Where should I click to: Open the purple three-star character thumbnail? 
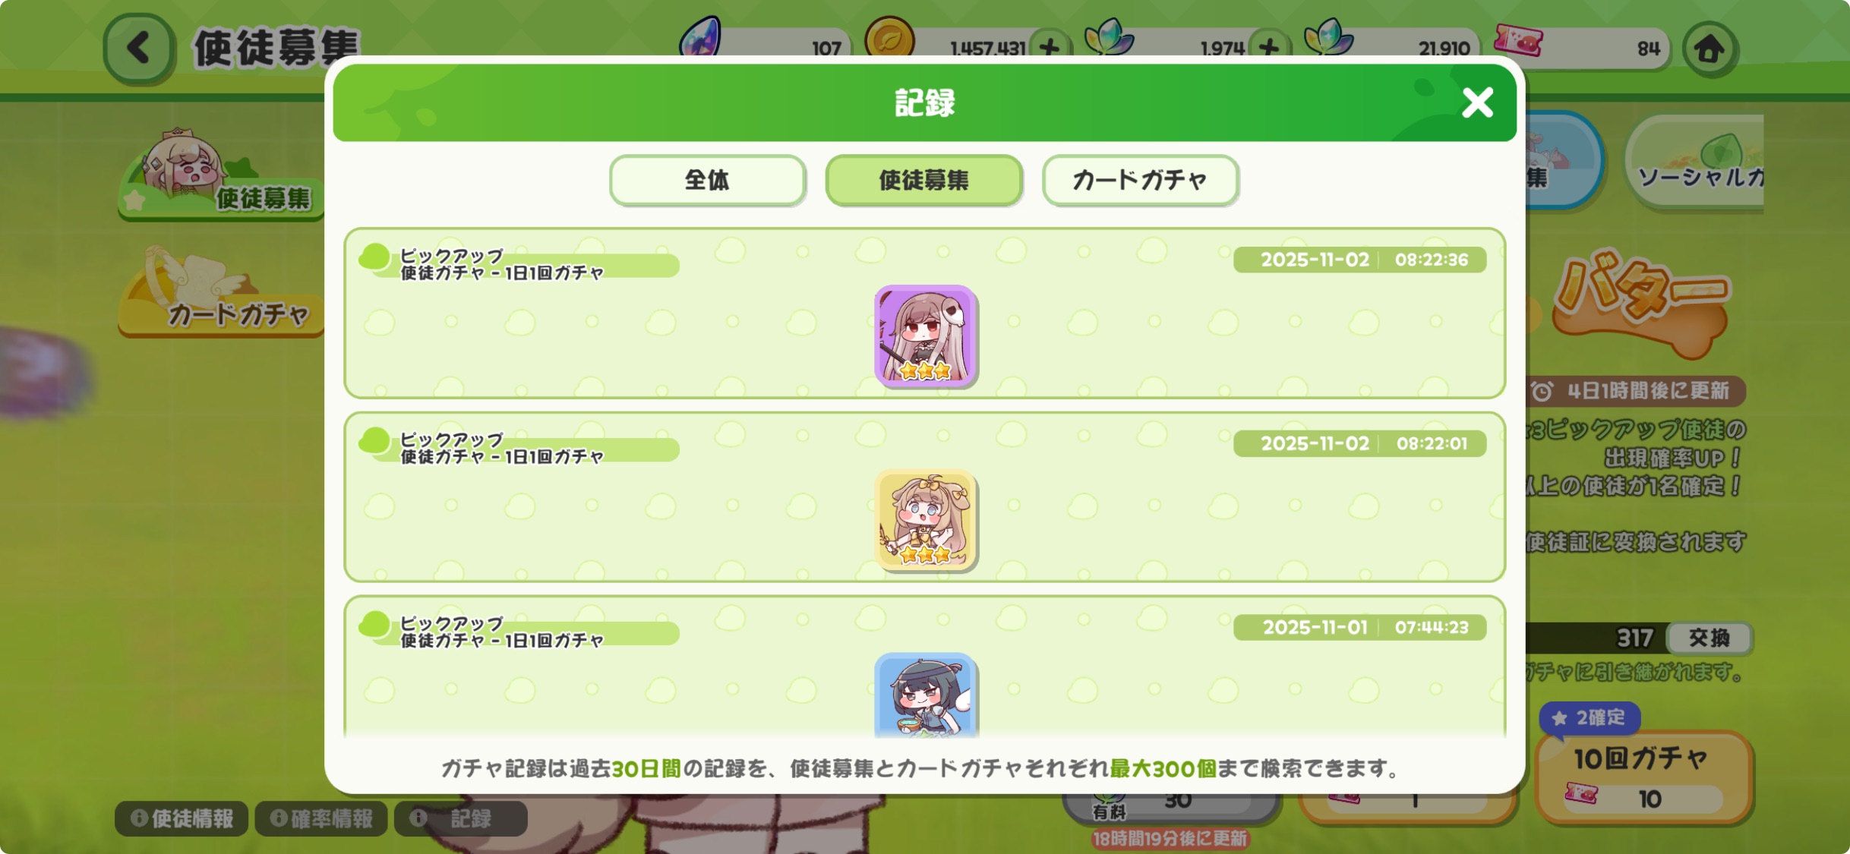coord(925,336)
